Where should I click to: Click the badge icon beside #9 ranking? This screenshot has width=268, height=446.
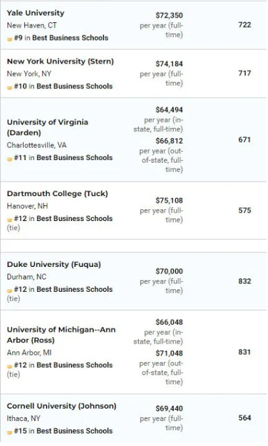[x=10, y=39]
